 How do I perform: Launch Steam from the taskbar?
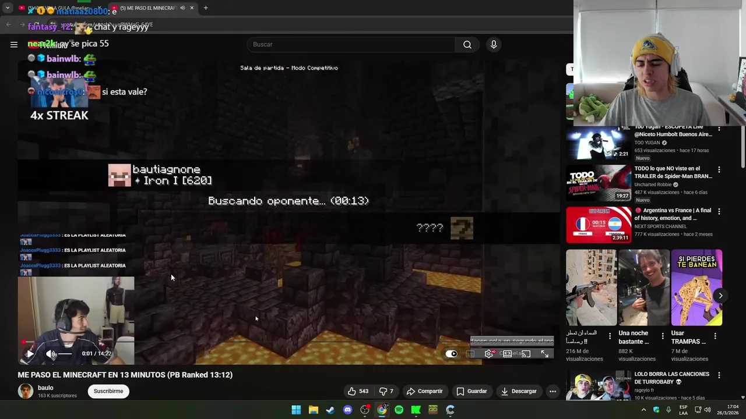(x=330, y=410)
